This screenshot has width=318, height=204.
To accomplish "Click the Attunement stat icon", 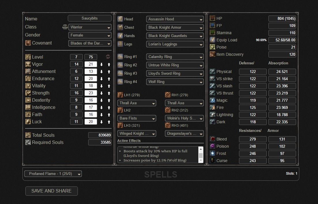I will pos(28,71).
